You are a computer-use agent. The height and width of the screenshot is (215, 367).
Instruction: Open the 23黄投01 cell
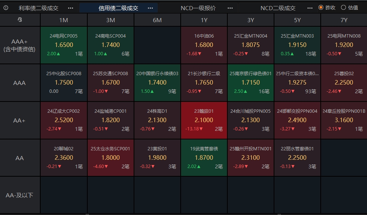click(x=157, y=158)
